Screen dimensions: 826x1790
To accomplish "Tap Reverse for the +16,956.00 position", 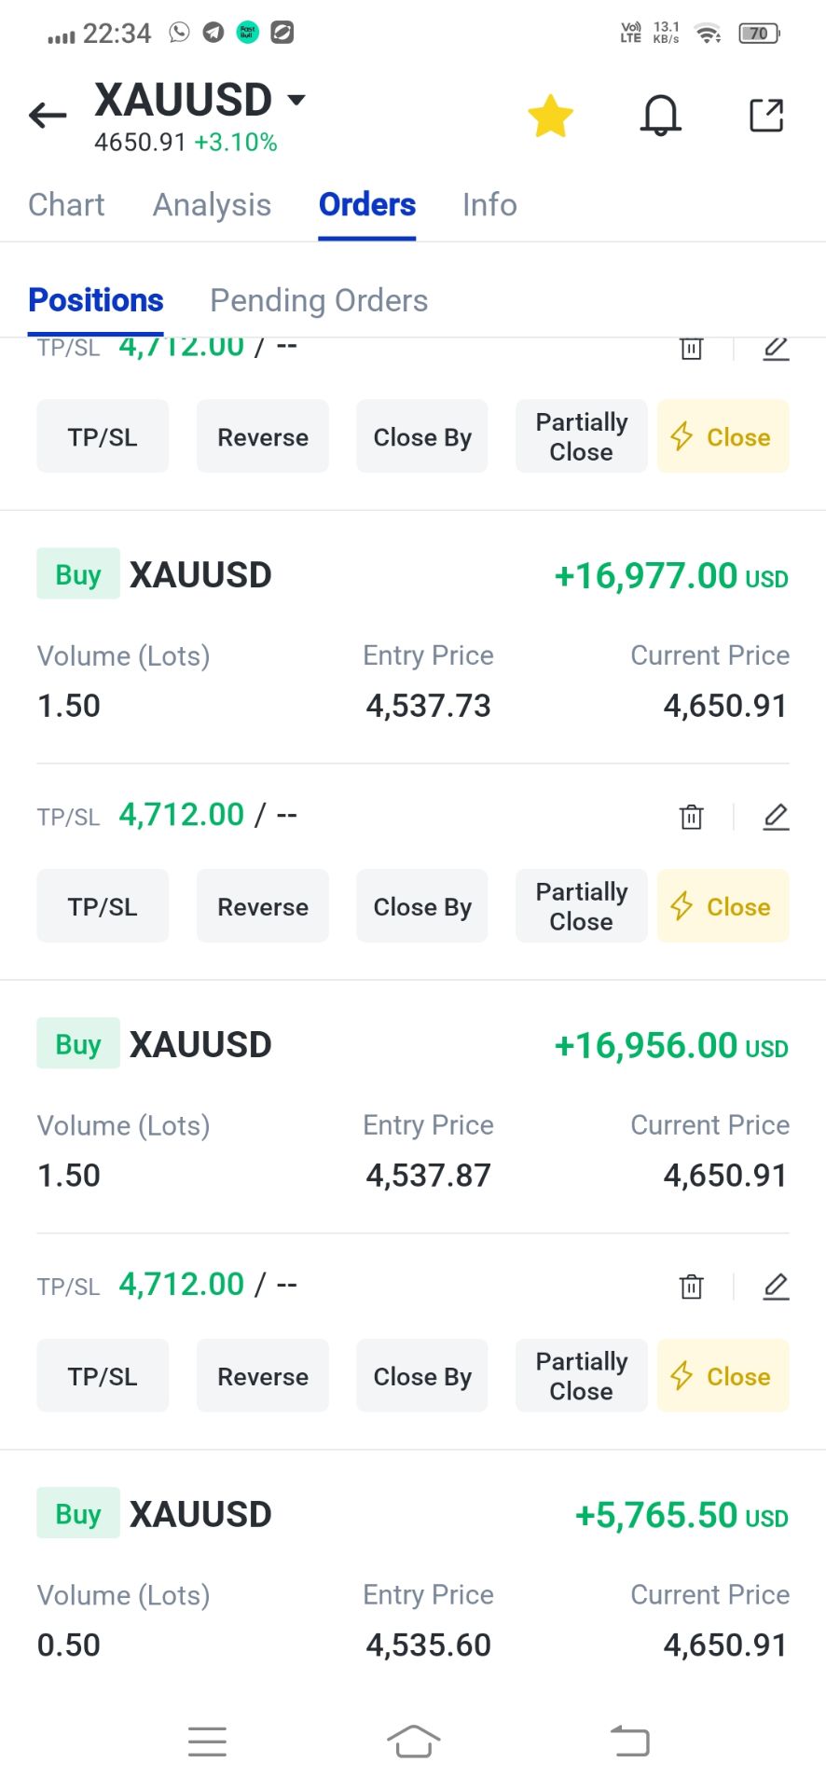I will point(263,1376).
